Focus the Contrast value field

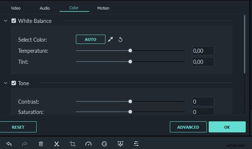coord(203,101)
